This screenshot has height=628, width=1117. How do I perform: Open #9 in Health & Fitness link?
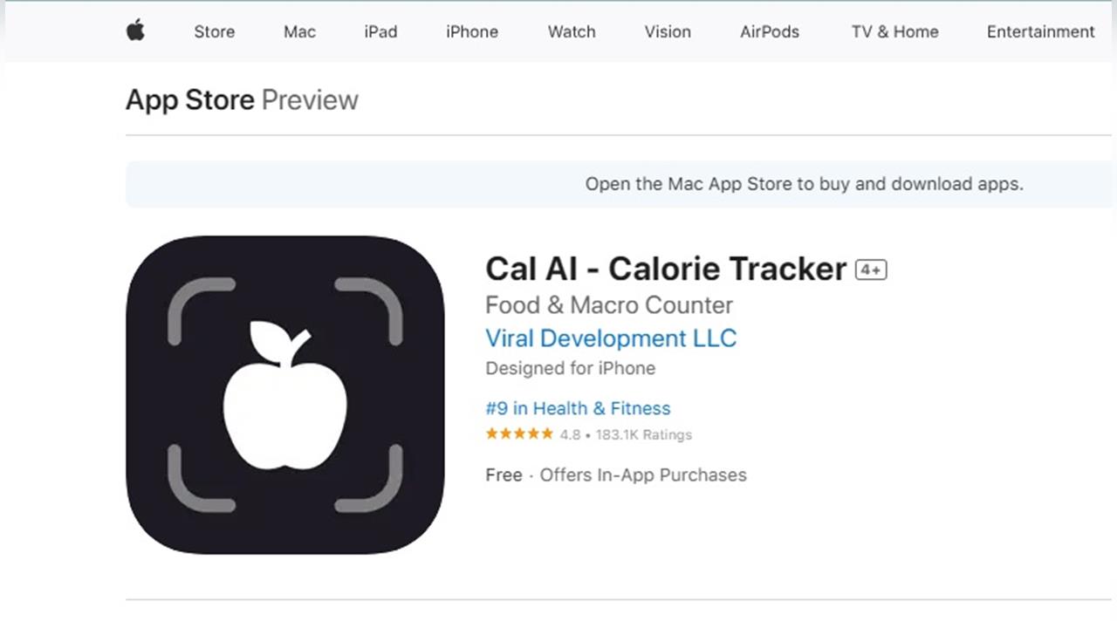click(x=578, y=408)
